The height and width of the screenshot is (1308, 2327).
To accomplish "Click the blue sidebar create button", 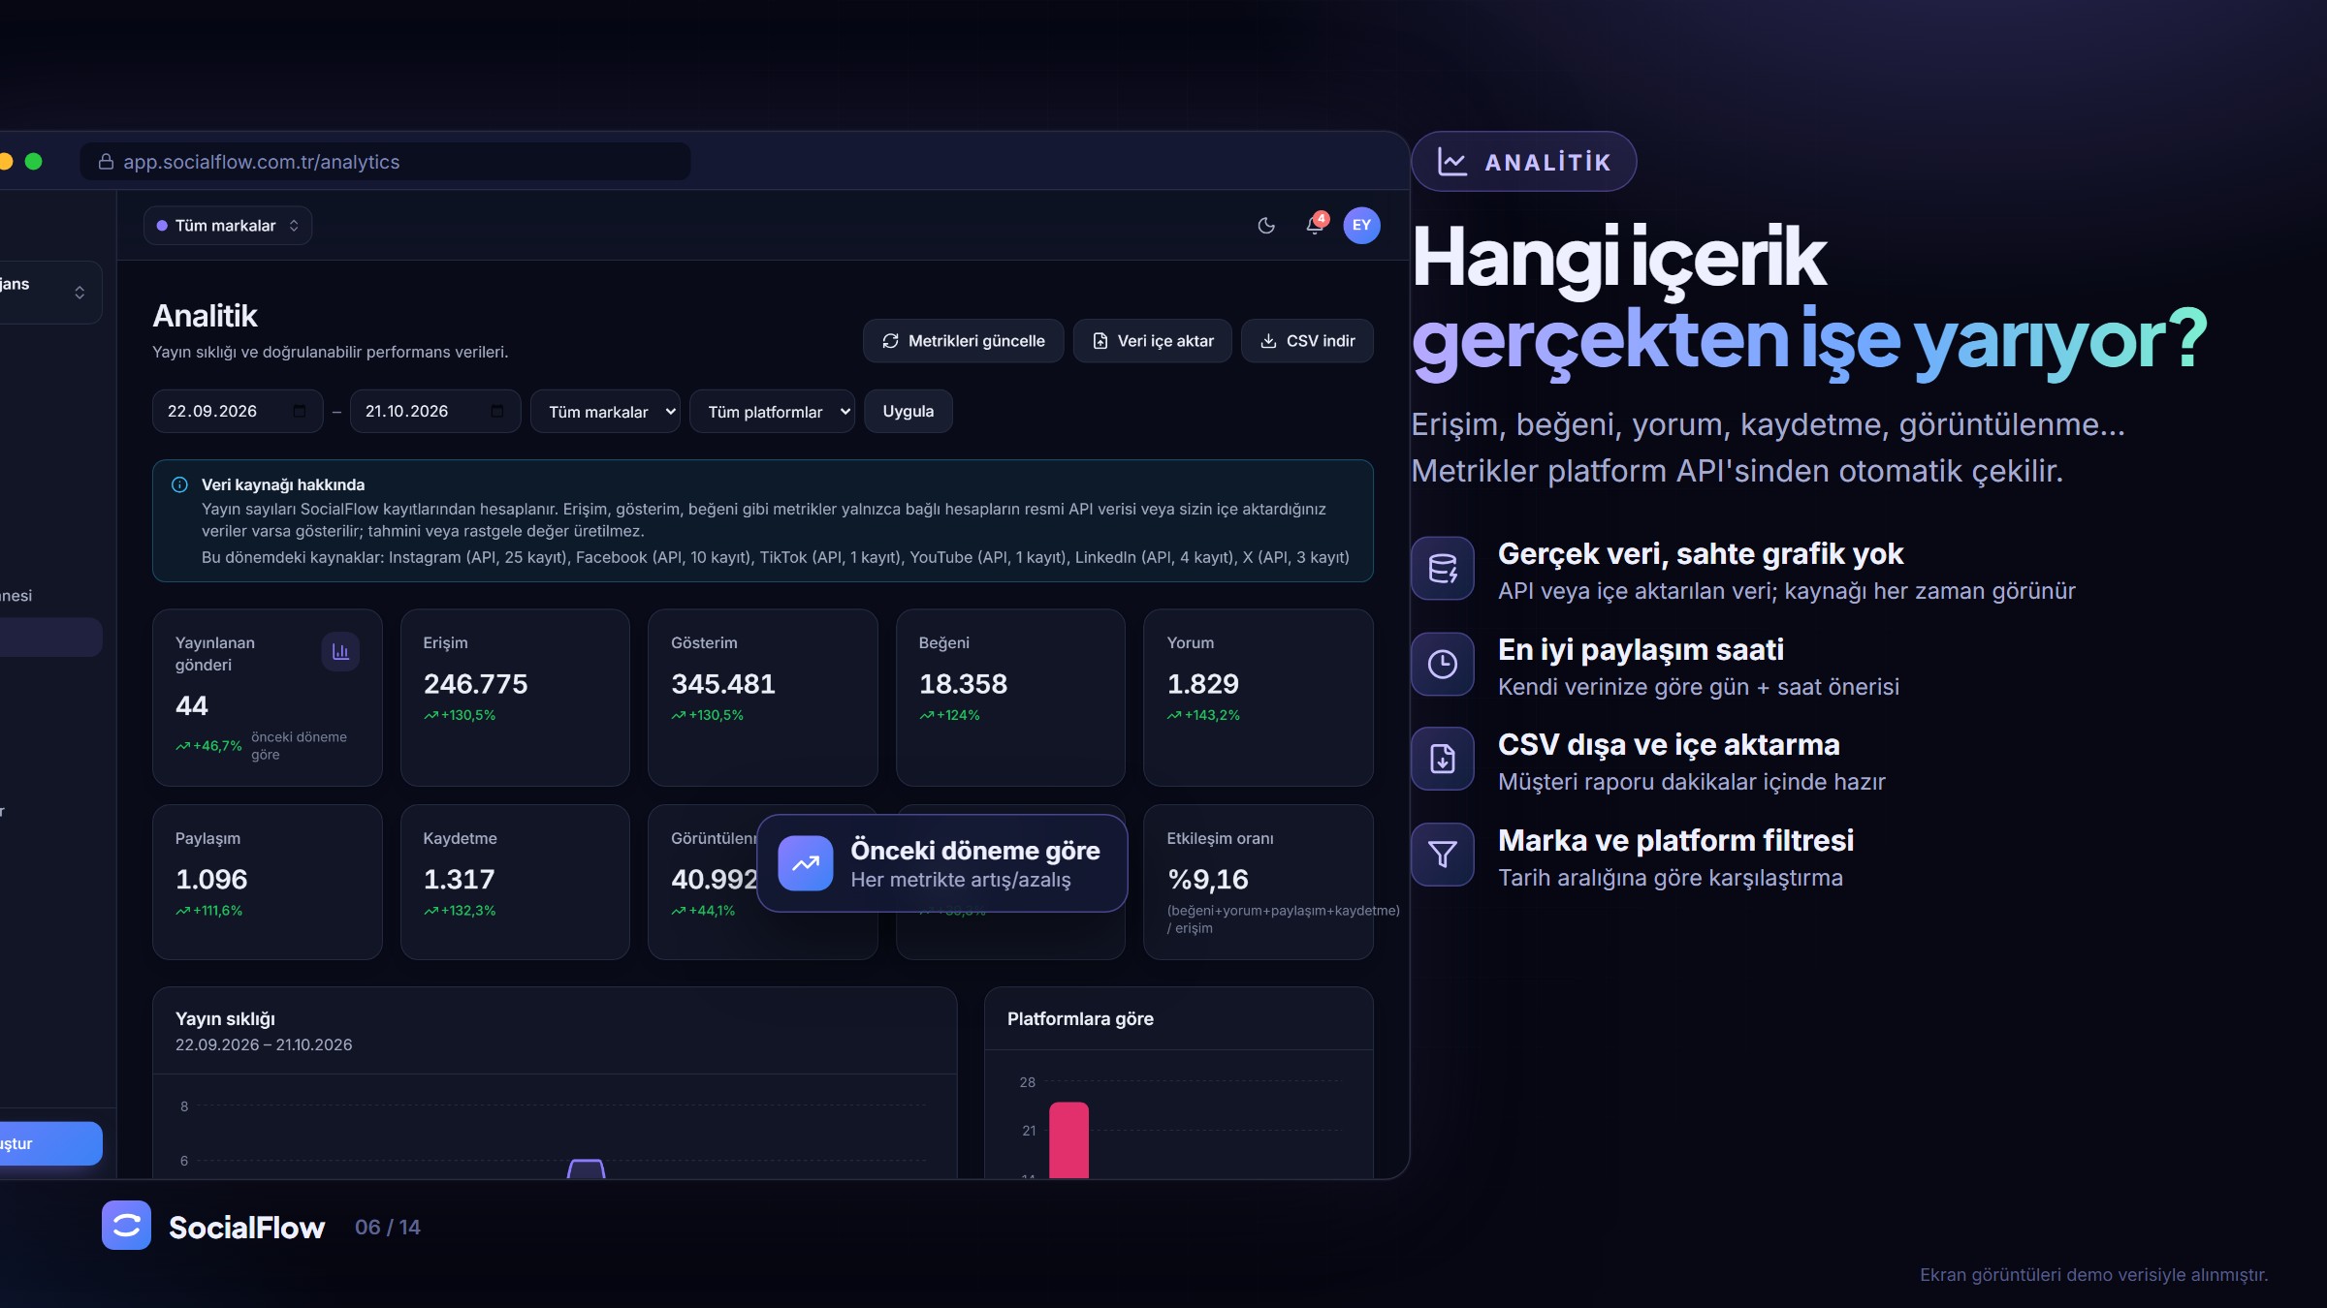I will (x=50, y=1144).
